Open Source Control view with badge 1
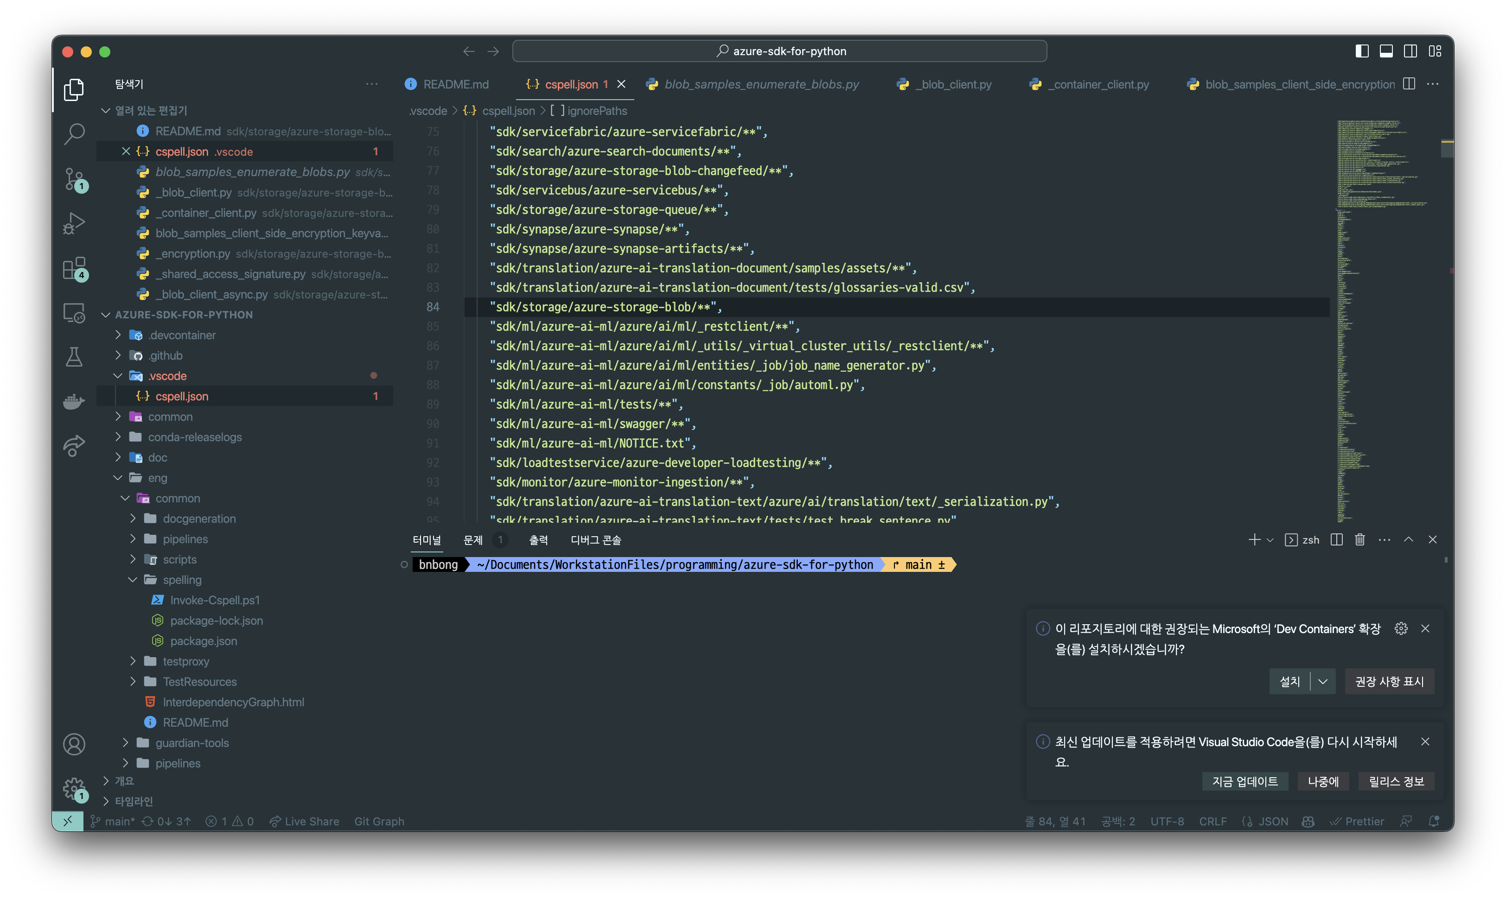Viewport: 1506px width, 900px height. [74, 179]
